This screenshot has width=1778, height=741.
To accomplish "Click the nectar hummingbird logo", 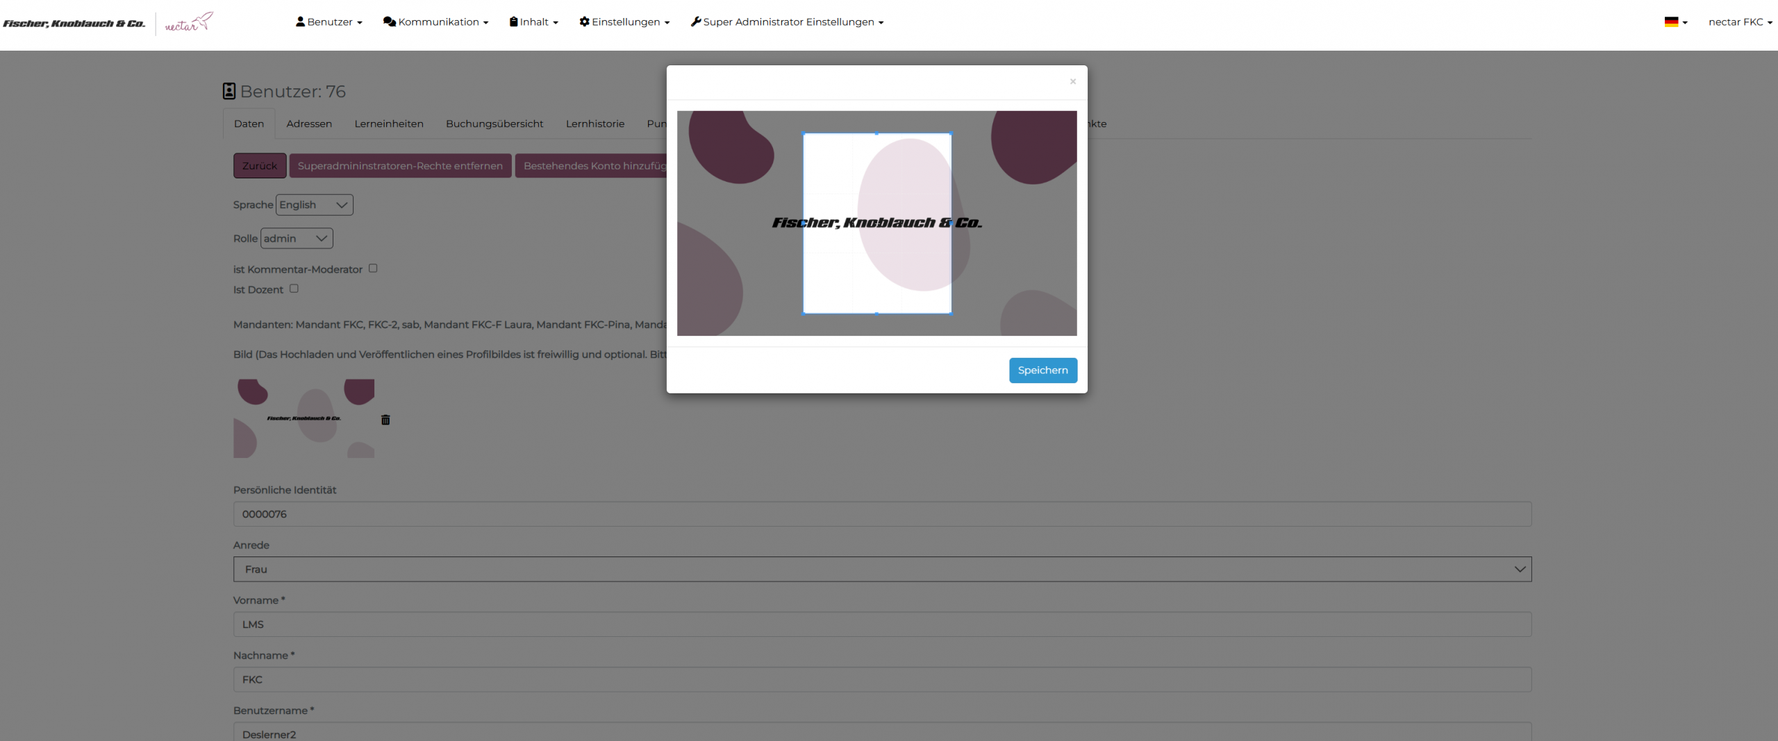I will pyautogui.click(x=189, y=23).
